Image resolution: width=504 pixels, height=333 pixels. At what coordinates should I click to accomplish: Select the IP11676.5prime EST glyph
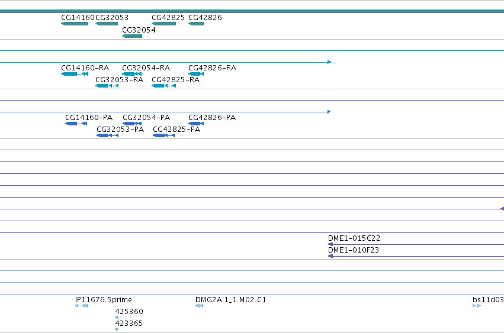pyautogui.click(x=82, y=306)
